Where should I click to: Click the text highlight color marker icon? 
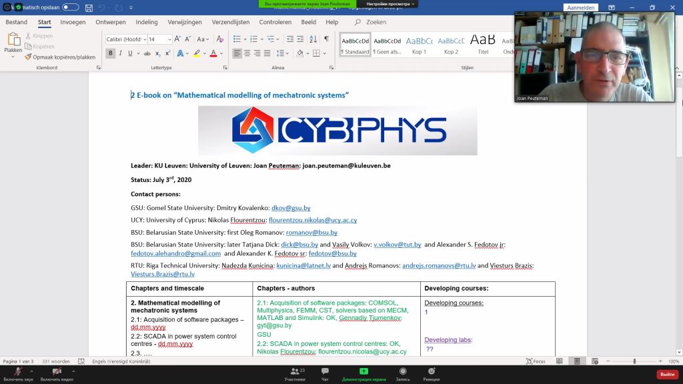point(197,53)
